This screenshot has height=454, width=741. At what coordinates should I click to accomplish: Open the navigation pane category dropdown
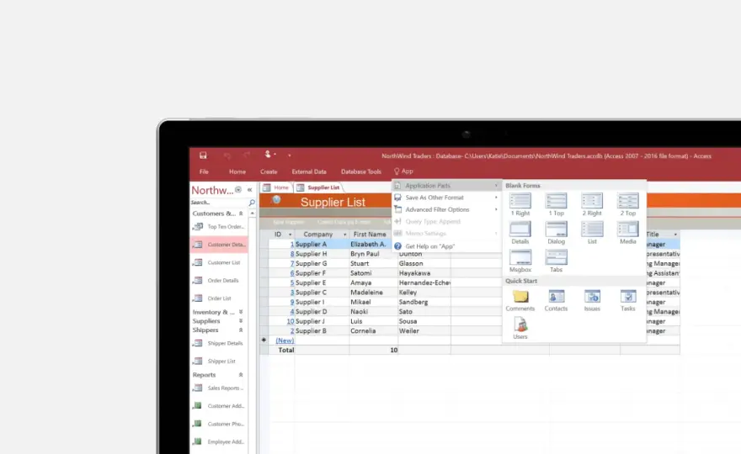[238, 190]
